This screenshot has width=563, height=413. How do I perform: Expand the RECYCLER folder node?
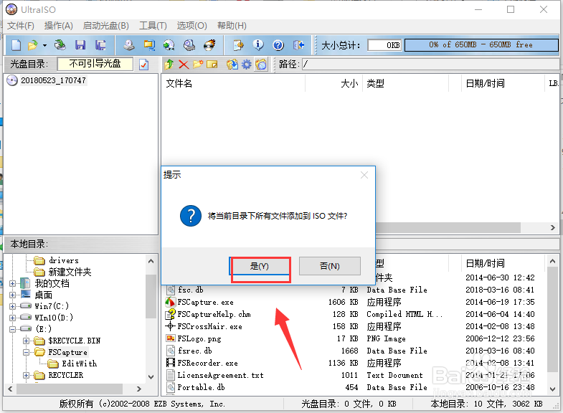tap(26, 375)
